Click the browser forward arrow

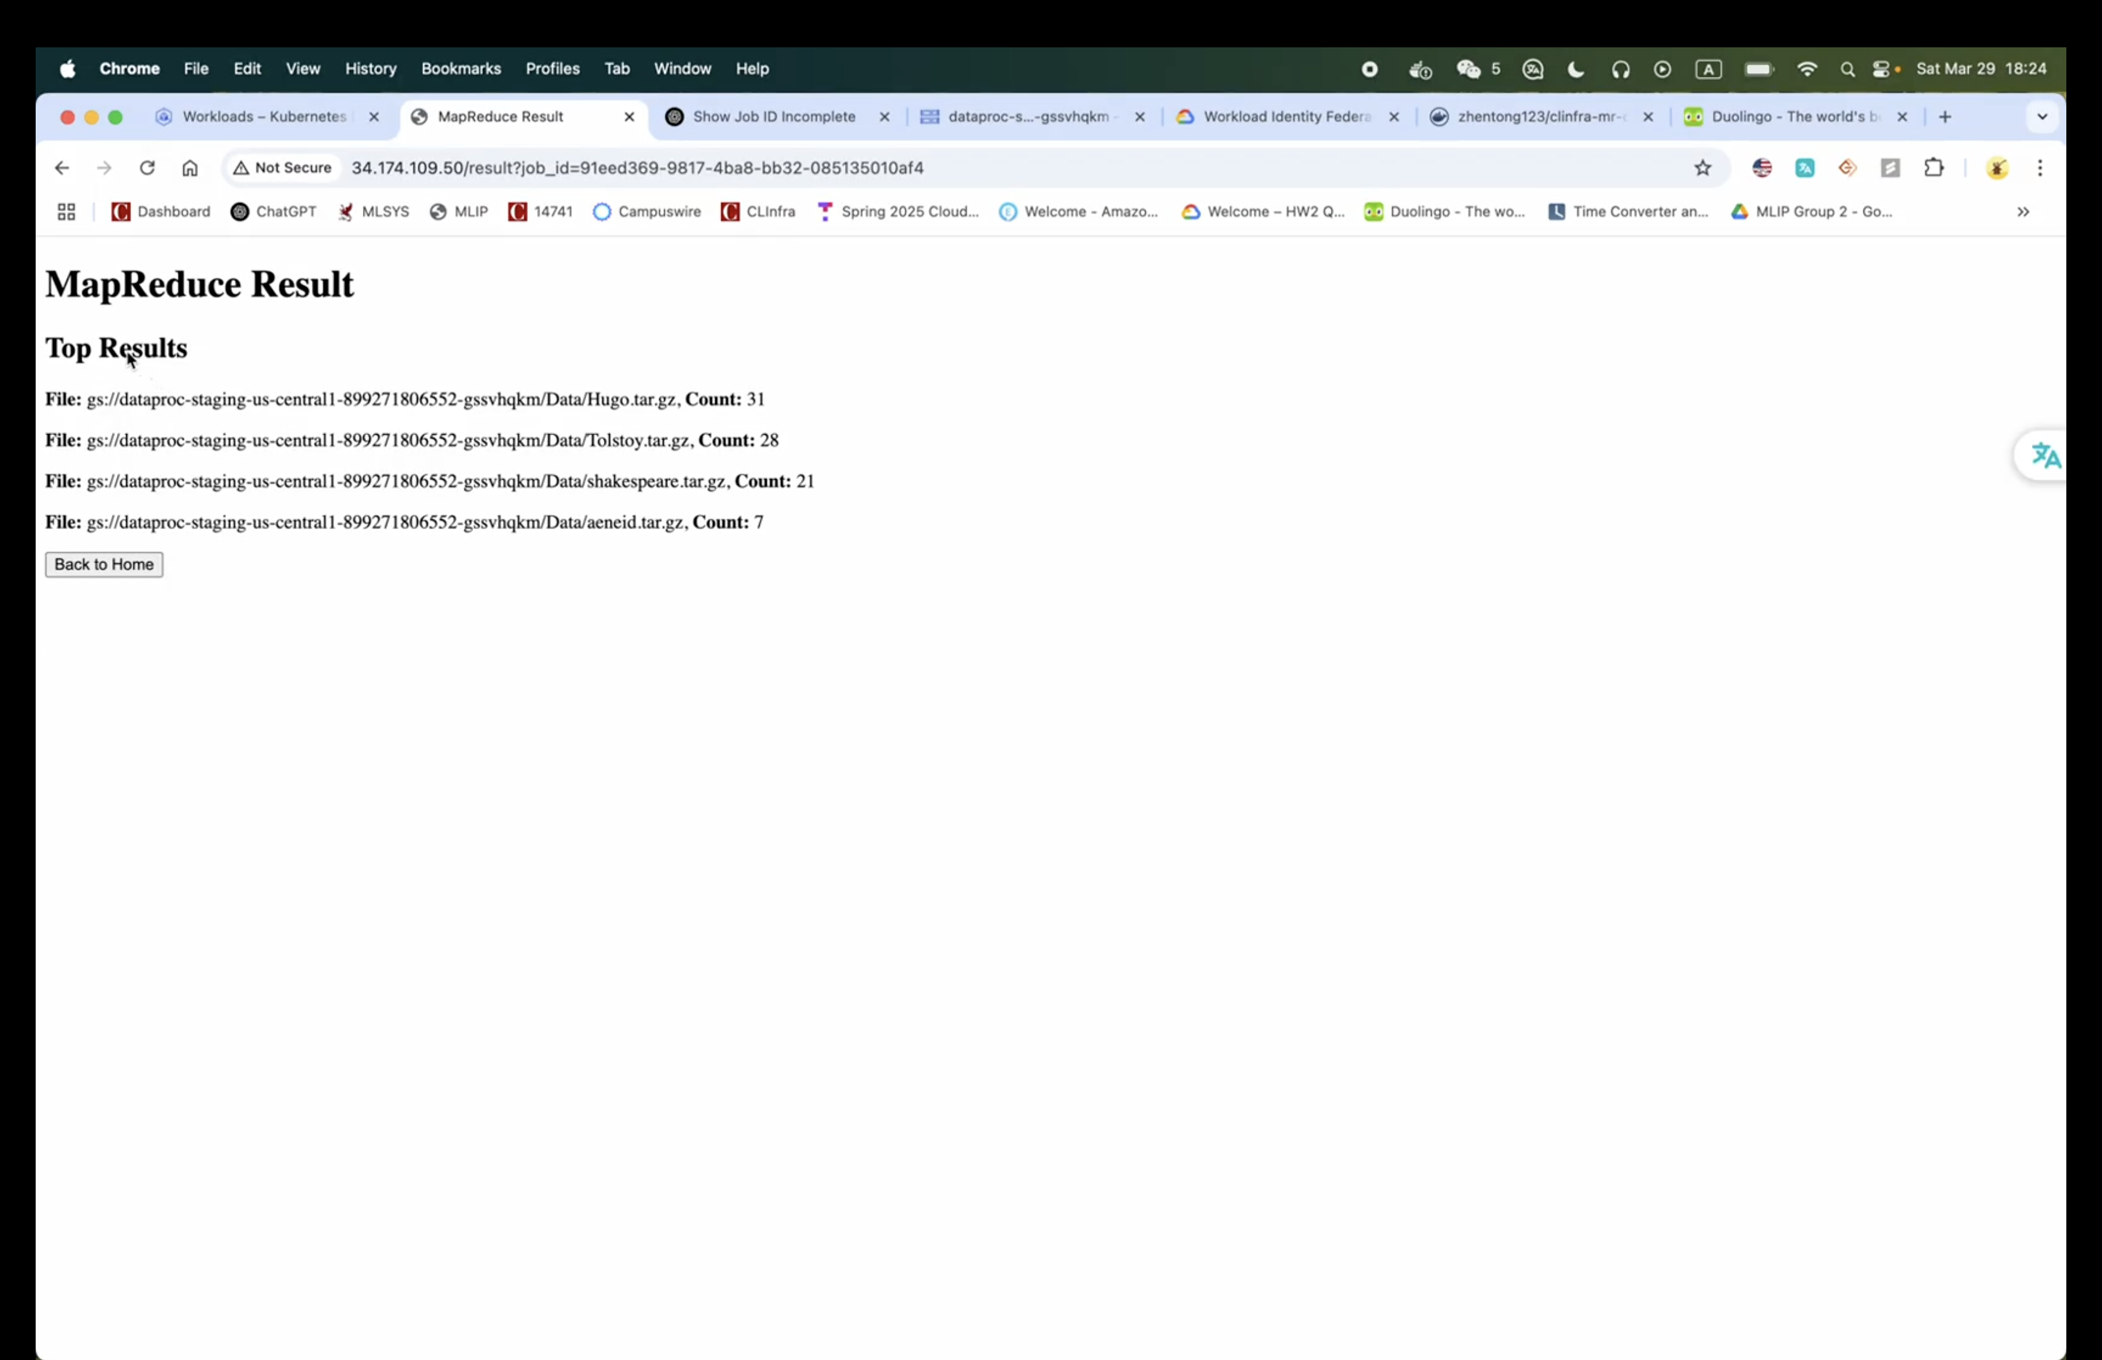[x=104, y=168]
